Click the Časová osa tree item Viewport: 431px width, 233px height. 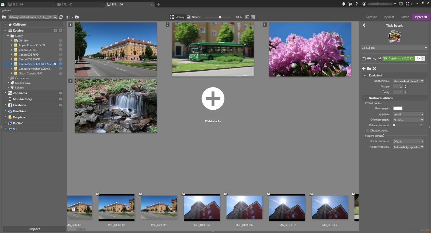[22, 78]
